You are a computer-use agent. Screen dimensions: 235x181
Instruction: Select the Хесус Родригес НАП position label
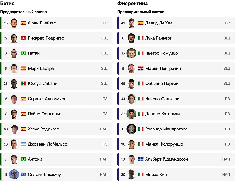point(104,129)
